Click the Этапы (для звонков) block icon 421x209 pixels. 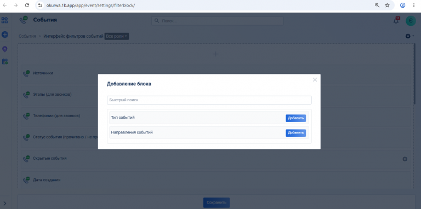(x=26, y=95)
